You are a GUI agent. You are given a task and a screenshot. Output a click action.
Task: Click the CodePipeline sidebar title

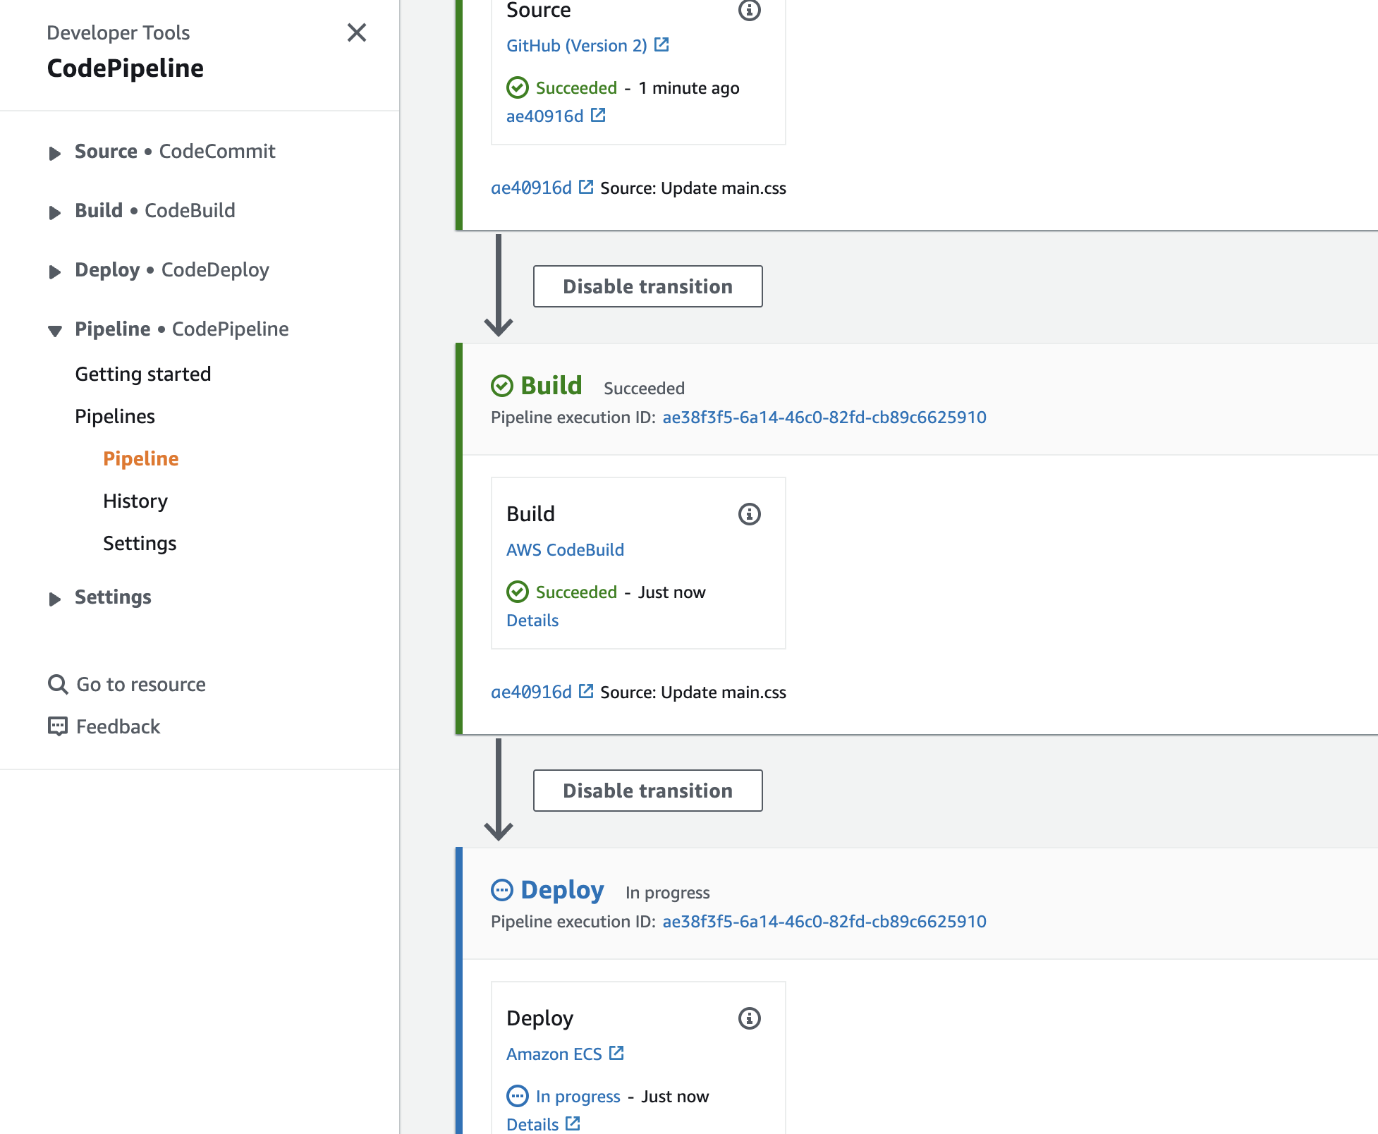126,68
